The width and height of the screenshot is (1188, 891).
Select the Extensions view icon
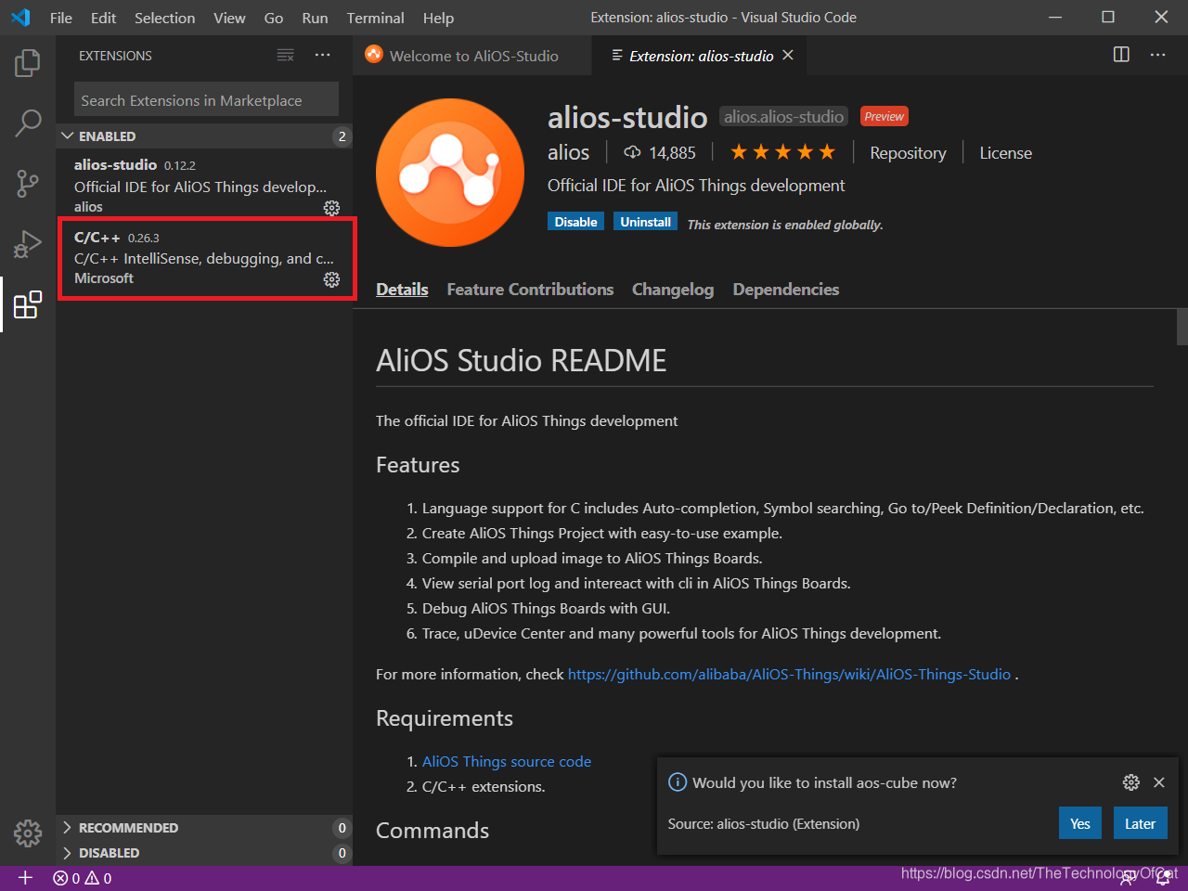(x=28, y=304)
